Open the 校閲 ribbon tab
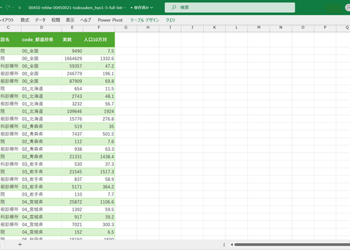Image resolution: width=350 pixels, height=250 pixels. (56, 20)
